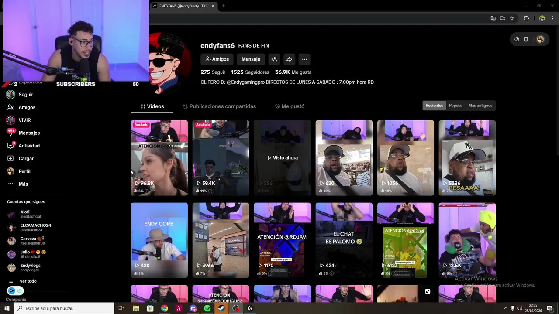Open a new Chrome tab
559x314 pixels.
223,6
